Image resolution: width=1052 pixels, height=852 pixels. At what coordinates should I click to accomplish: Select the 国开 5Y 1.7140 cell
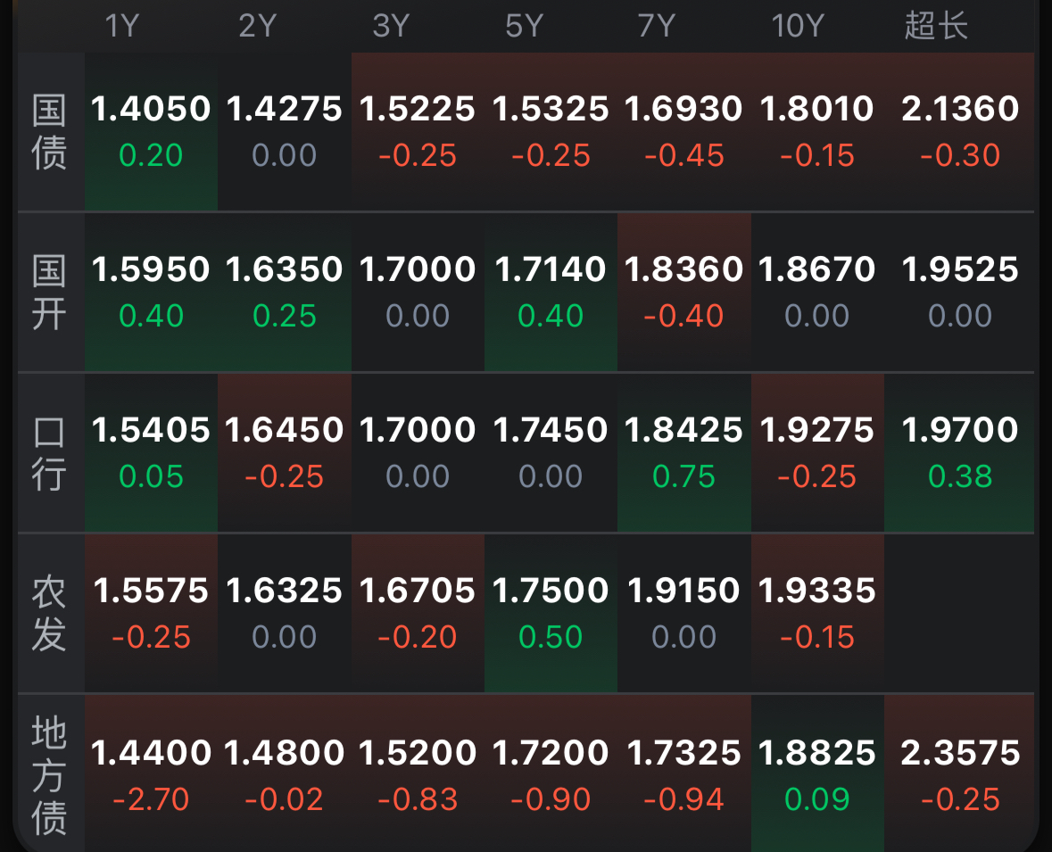(x=551, y=292)
